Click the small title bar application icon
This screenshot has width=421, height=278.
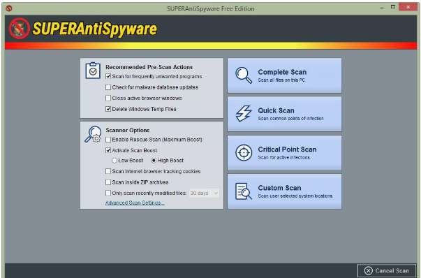point(9,8)
